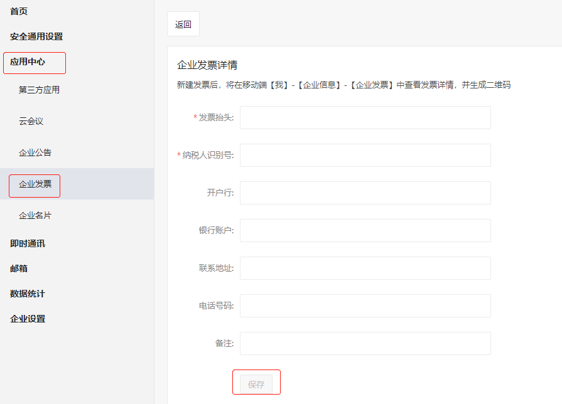The image size is (562, 404).
Task: Click the 电话号码 input box
Action: [365, 306]
